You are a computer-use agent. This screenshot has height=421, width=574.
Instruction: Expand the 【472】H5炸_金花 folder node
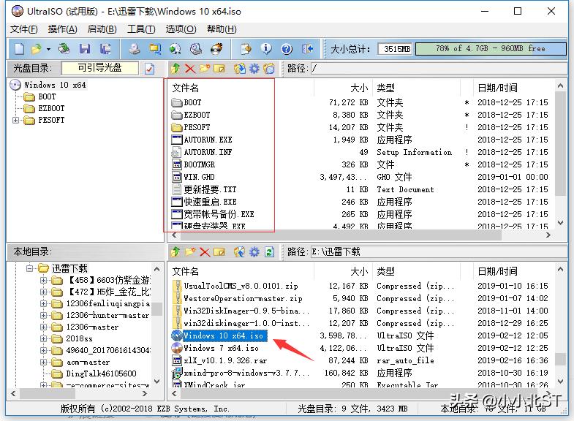click(x=44, y=292)
